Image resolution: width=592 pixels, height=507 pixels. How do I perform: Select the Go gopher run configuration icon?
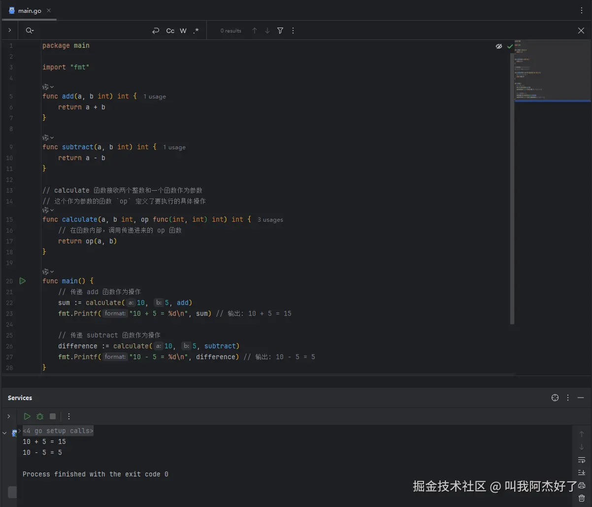click(x=14, y=433)
